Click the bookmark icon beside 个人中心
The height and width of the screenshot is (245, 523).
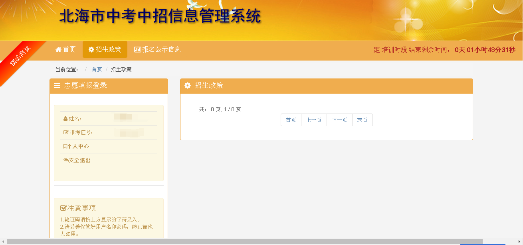65,146
